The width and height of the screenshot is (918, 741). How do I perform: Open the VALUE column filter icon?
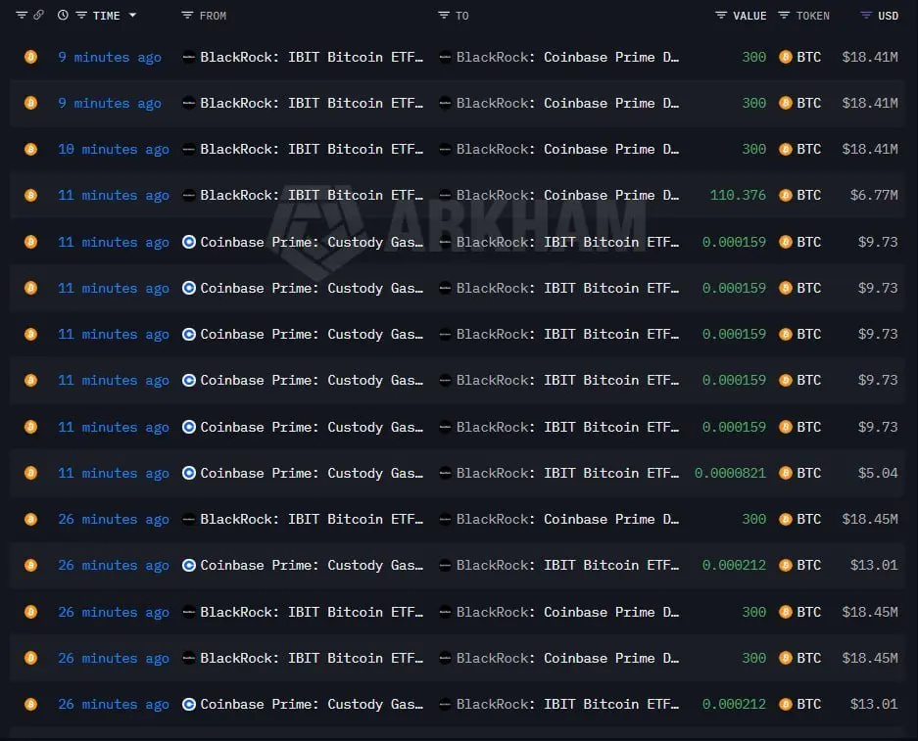(721, 16)
